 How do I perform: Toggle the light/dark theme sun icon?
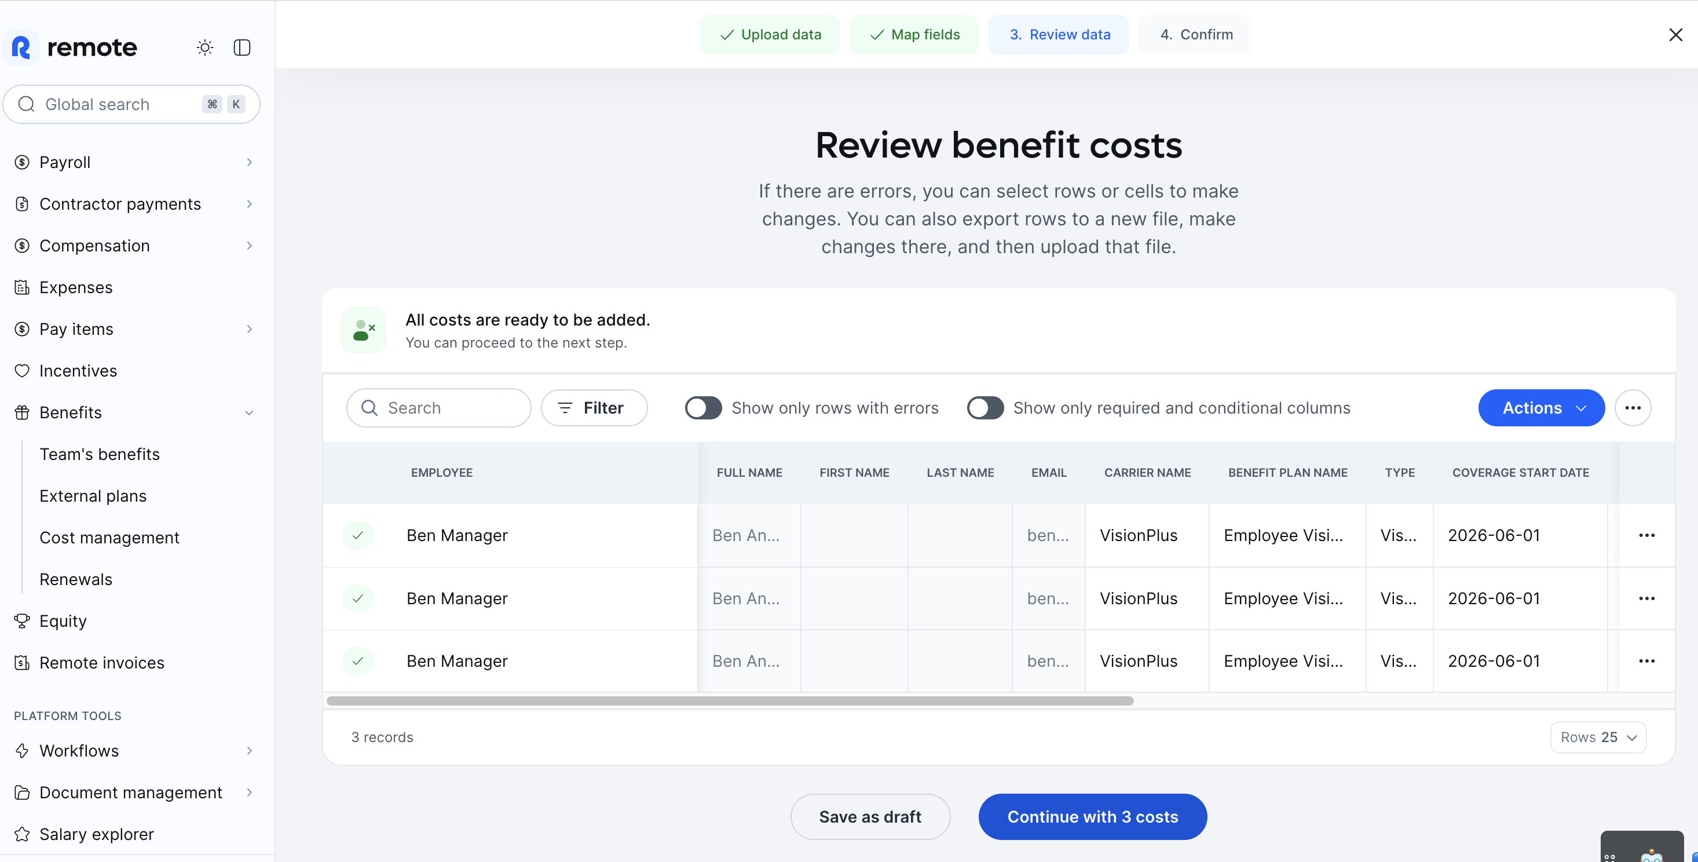point(205,48)
